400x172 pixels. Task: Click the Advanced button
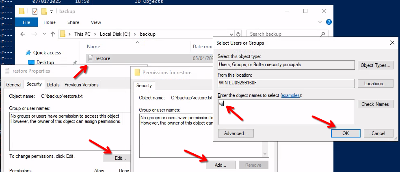pyautogui.click(x=236, y=133)
